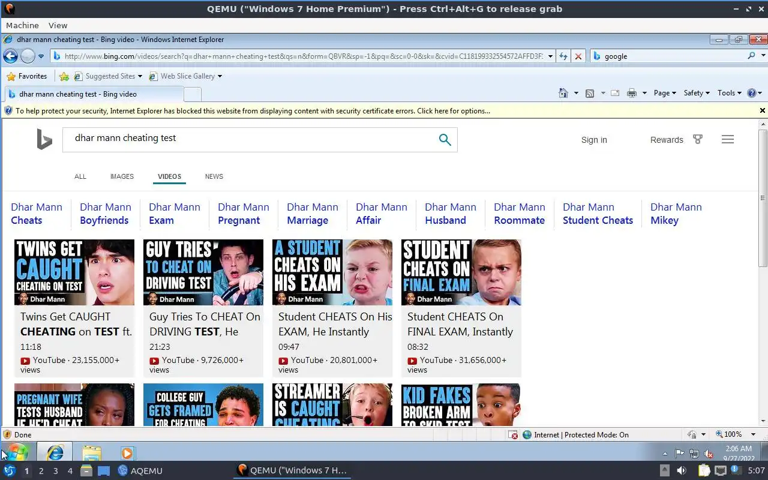Click the Student CHEATS On His EXAM title

pos(335,324)
